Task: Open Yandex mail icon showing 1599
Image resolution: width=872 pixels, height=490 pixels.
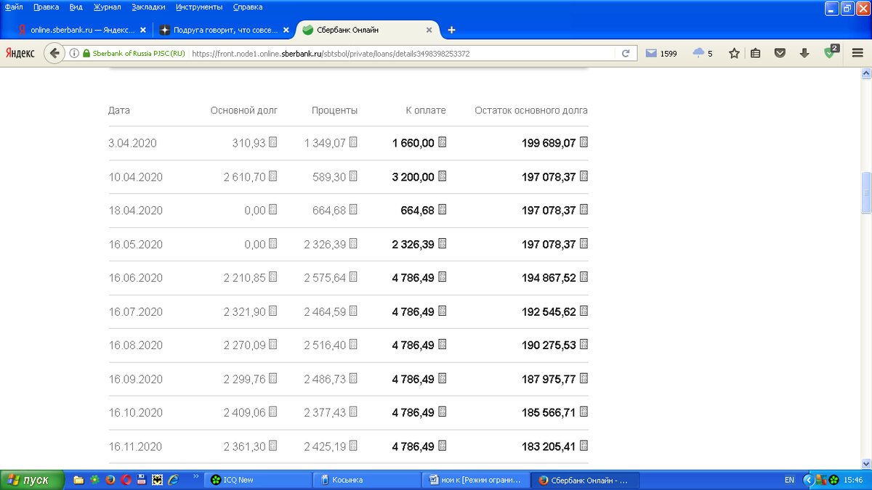Action: [x=651, y=53]
